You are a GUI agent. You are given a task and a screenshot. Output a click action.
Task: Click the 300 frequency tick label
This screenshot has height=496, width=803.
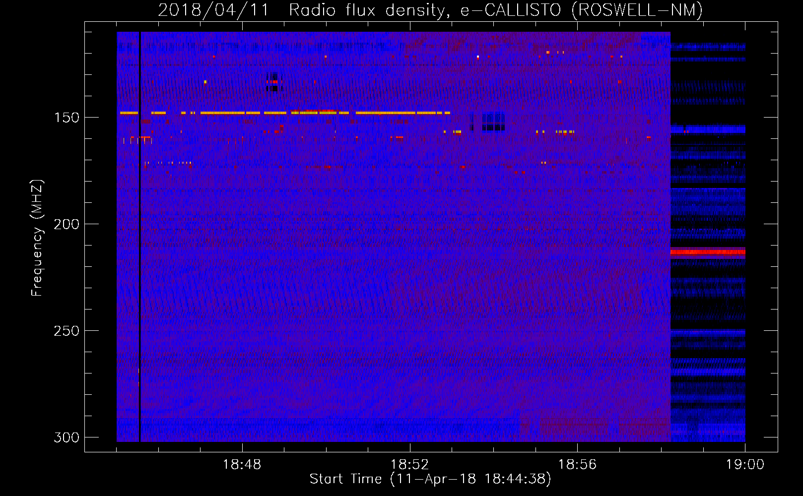[67, 437]
